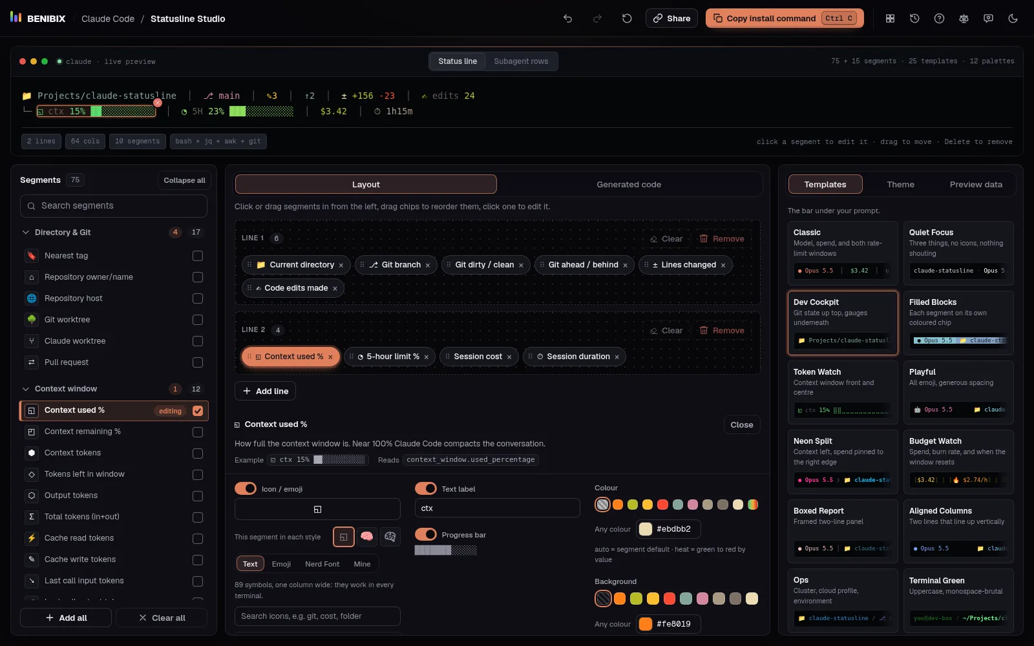Switch to the Subagent rows tab
The width and height of the screenshot is (1034, 646).
521,61
